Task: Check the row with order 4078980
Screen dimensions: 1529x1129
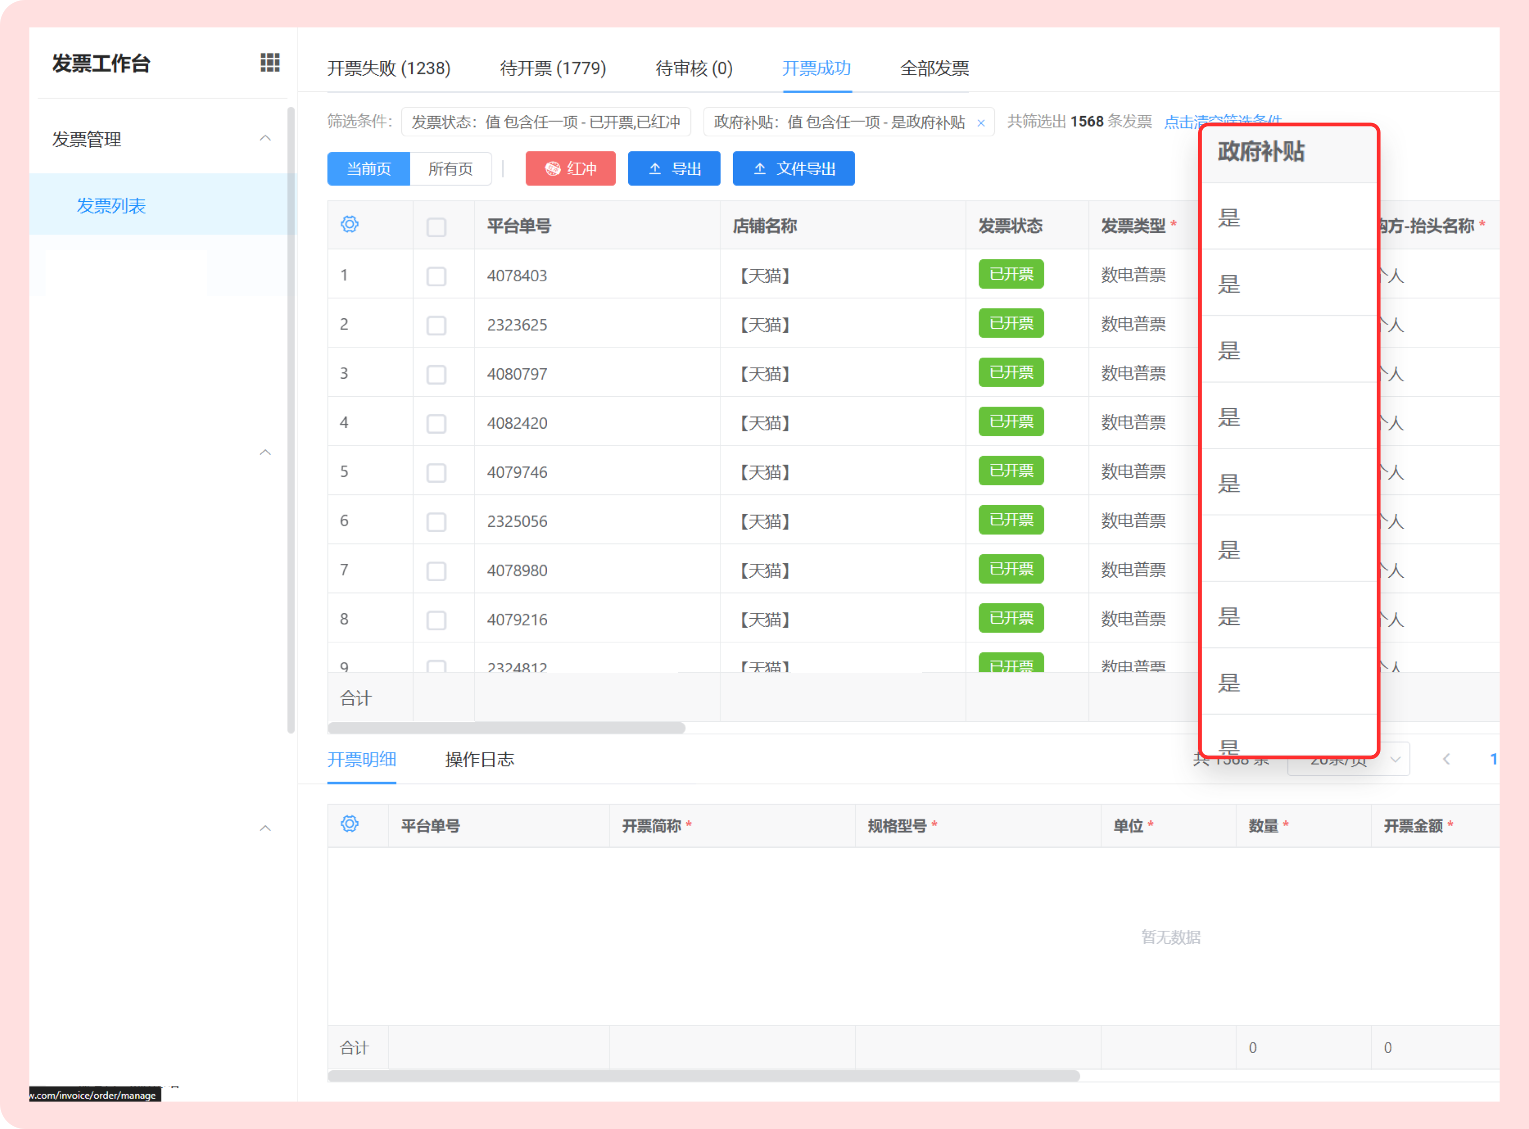Action: coord(436,571)
